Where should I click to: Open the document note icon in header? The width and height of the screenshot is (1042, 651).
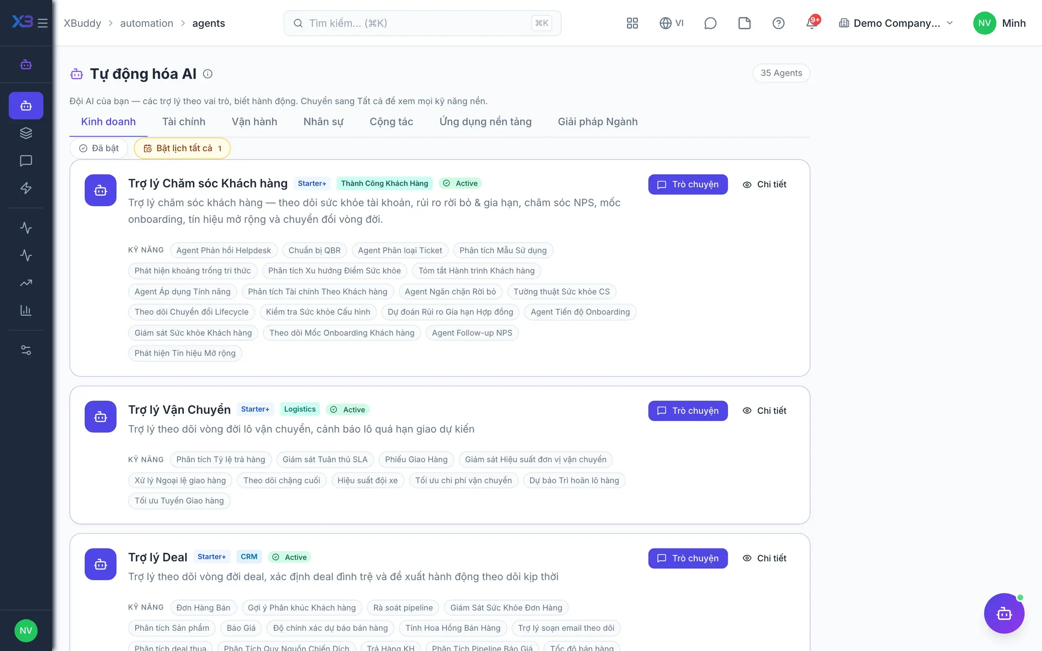tap(744, 23)
